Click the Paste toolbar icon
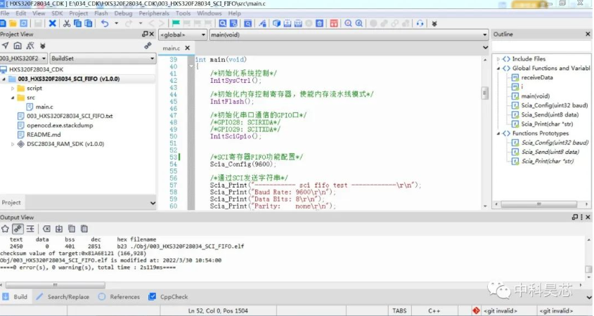This screenshot has height=316, width=594. tap(89, 23)
